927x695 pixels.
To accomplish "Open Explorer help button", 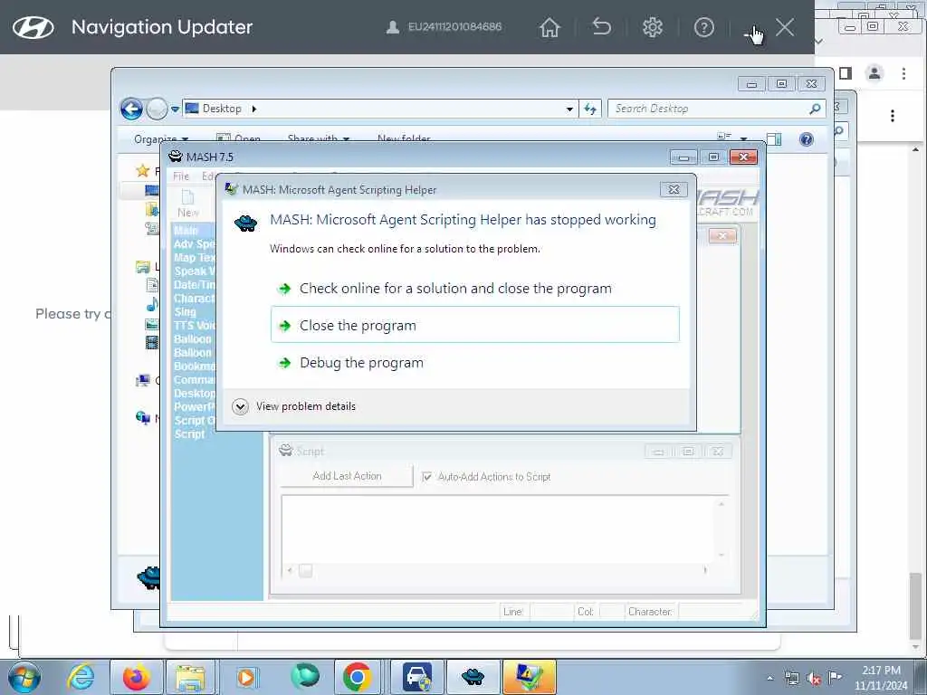I will pyautogui.click(x=807, y=139).
